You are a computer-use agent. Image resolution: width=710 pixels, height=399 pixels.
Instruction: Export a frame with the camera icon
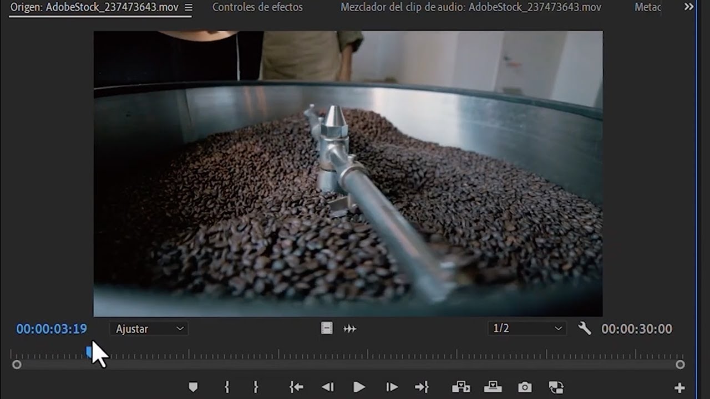pos(525,387)
